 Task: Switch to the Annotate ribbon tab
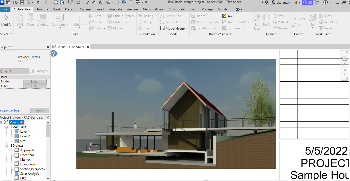coord(115,9)
